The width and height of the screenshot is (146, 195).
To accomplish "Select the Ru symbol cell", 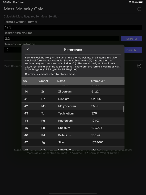I will (x=43, y=121).
